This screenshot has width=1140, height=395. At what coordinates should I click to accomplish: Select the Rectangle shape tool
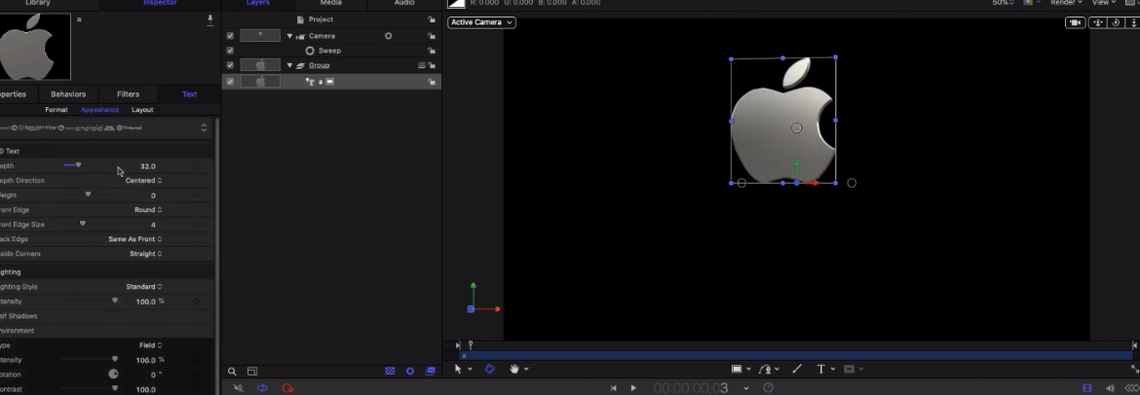tap(737, 369)
